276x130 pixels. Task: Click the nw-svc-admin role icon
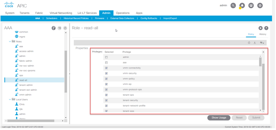click(x=17, y=66)
